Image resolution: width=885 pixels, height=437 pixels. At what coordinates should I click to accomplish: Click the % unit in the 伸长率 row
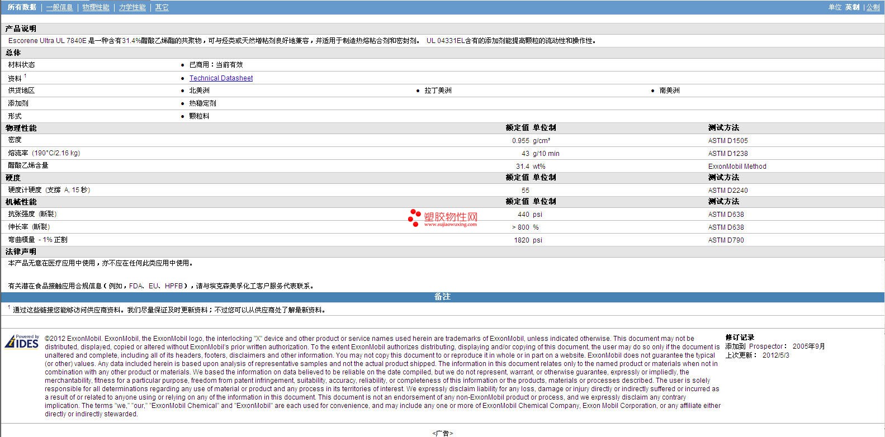point(536,227)
